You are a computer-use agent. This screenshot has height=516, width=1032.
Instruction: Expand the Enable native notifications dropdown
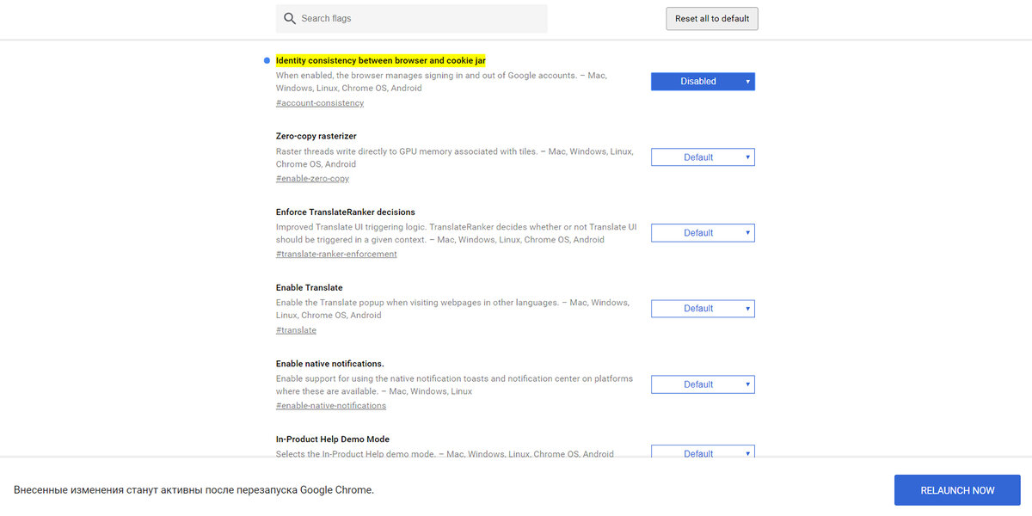703,384
